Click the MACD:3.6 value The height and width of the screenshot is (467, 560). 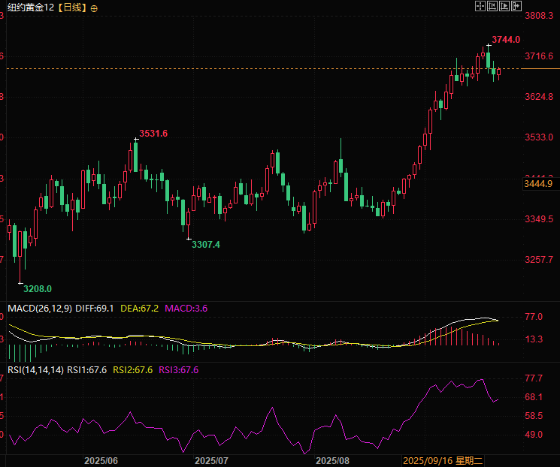(186, 309)
